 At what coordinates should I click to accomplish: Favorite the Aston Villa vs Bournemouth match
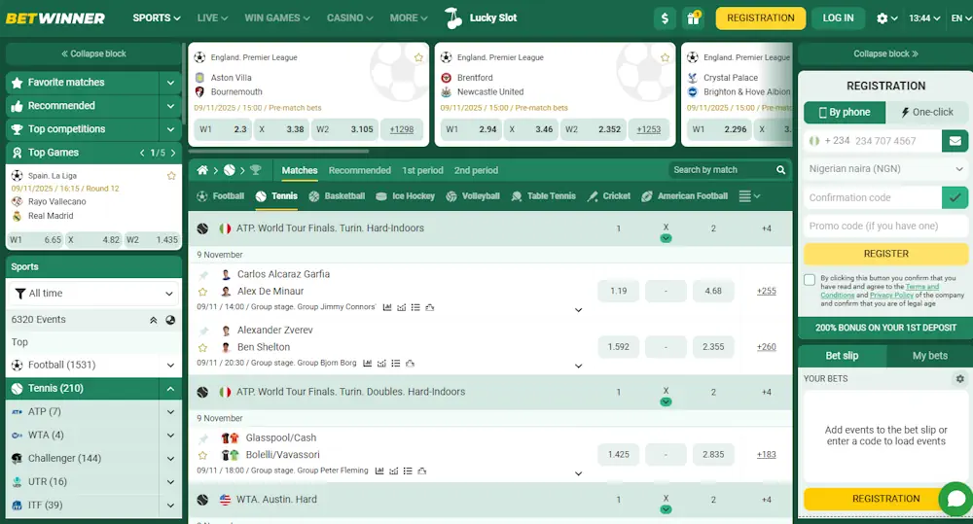418,57
